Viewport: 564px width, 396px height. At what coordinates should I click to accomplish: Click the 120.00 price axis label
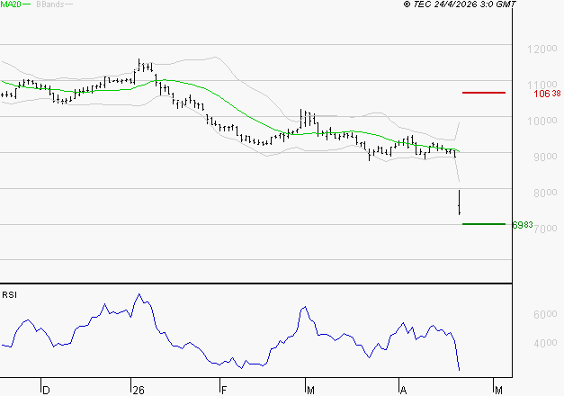tap(542, 49)
